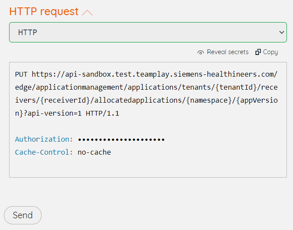The width and height of the screenshot is (293, 230).
Task: Click the Copy icon above the request
Action: pyautogui.click(x=258, y=52)
